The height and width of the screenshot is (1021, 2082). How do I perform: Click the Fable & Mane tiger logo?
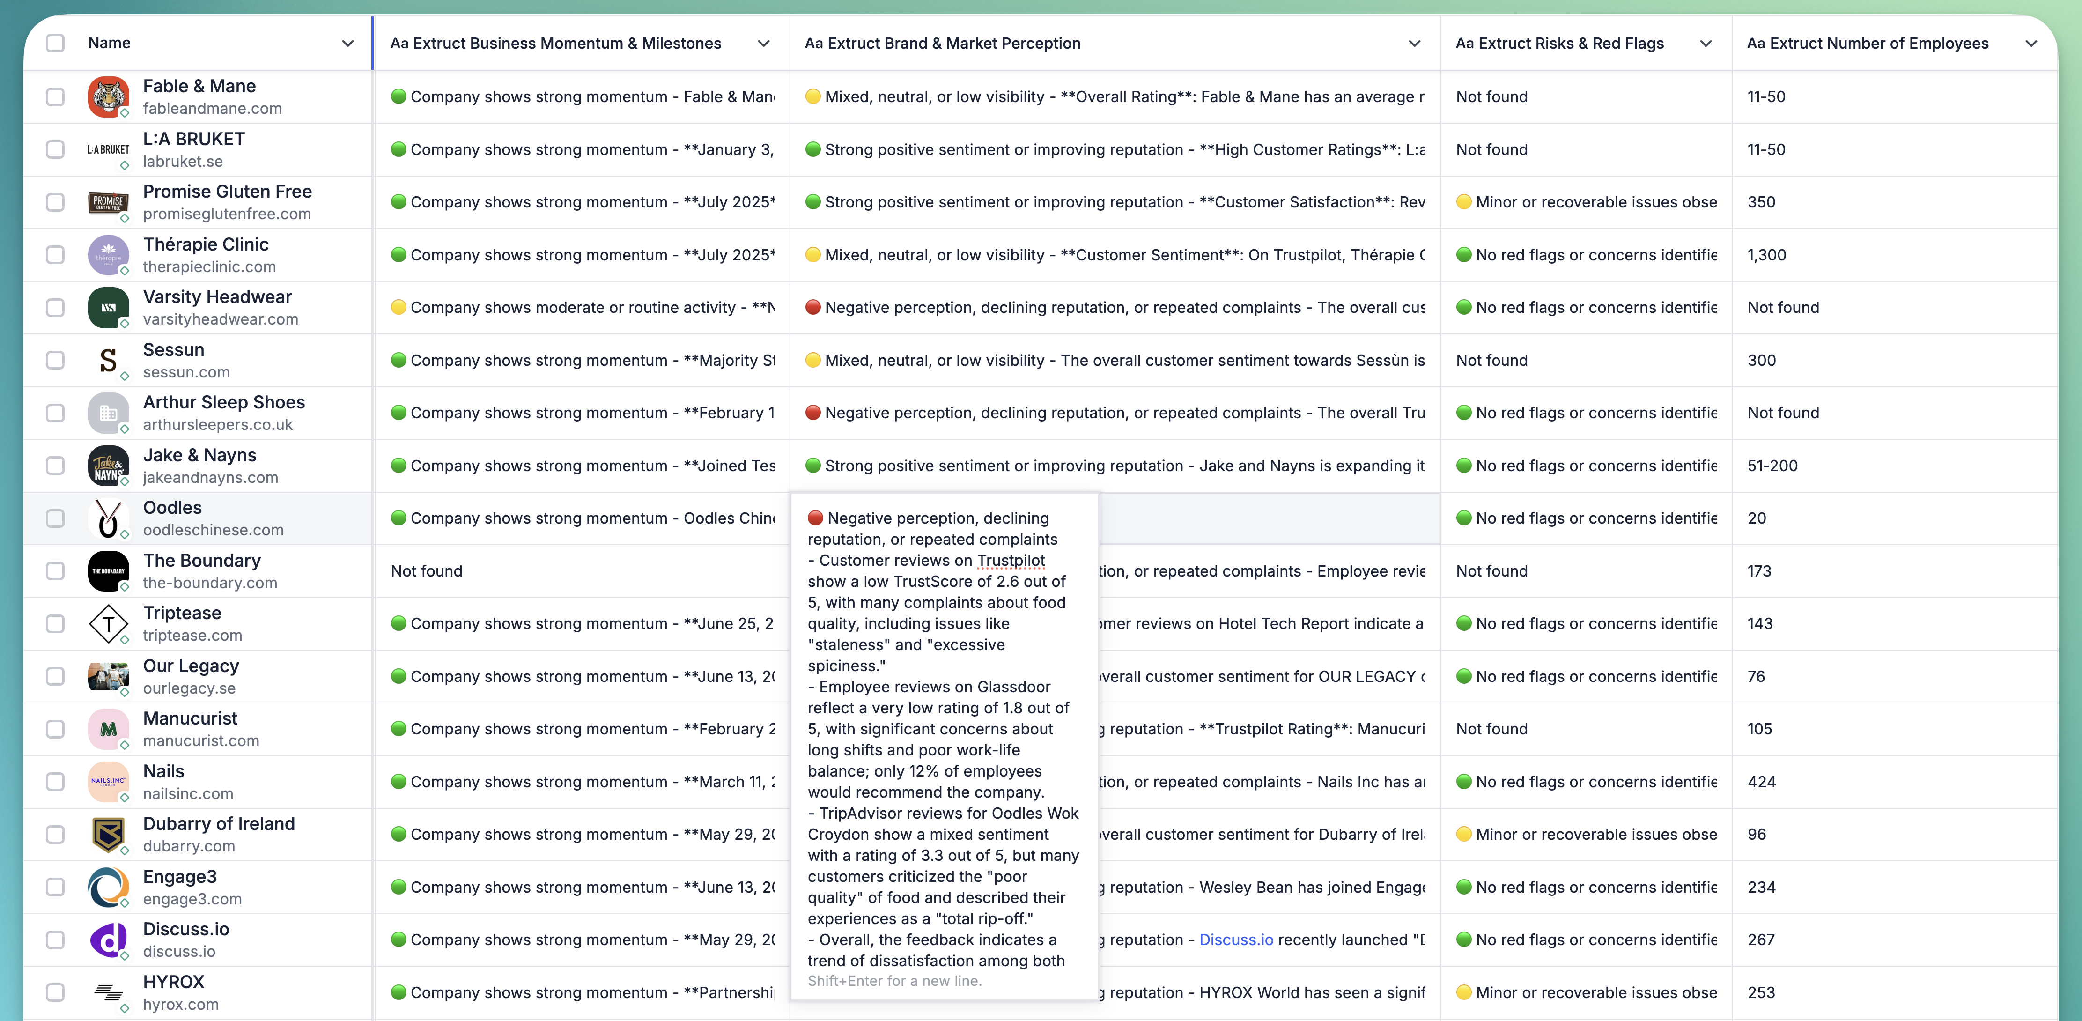[x=108, y=97]
